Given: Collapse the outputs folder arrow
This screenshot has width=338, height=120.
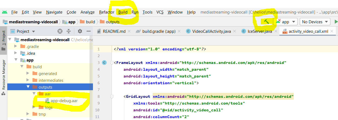Looking at the screenshot, I should [28, 87].
